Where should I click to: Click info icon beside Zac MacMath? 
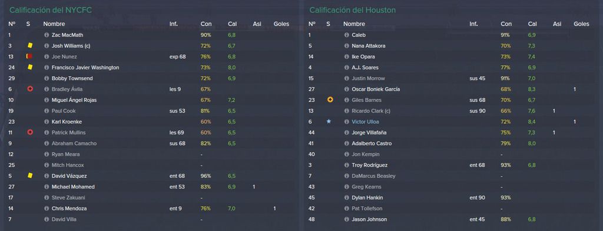tap(47, 35)
